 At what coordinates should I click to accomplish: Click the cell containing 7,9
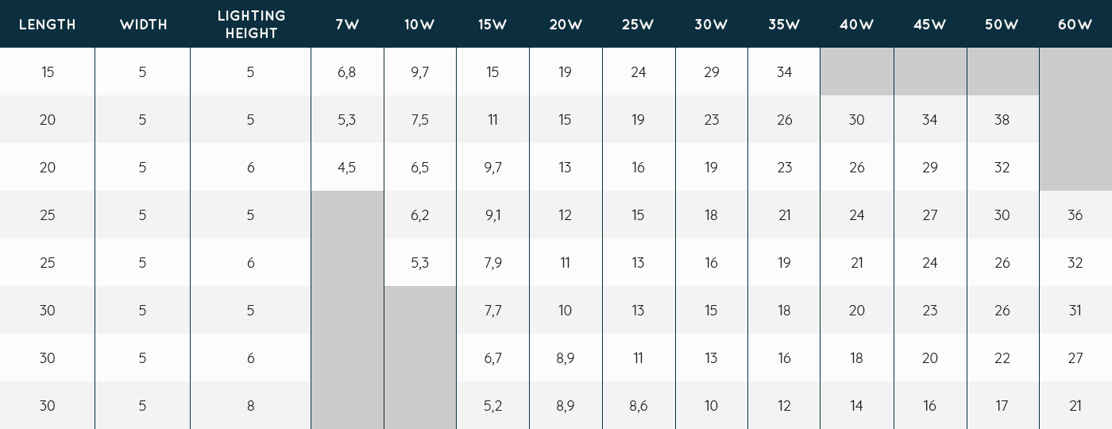point(492,263)
